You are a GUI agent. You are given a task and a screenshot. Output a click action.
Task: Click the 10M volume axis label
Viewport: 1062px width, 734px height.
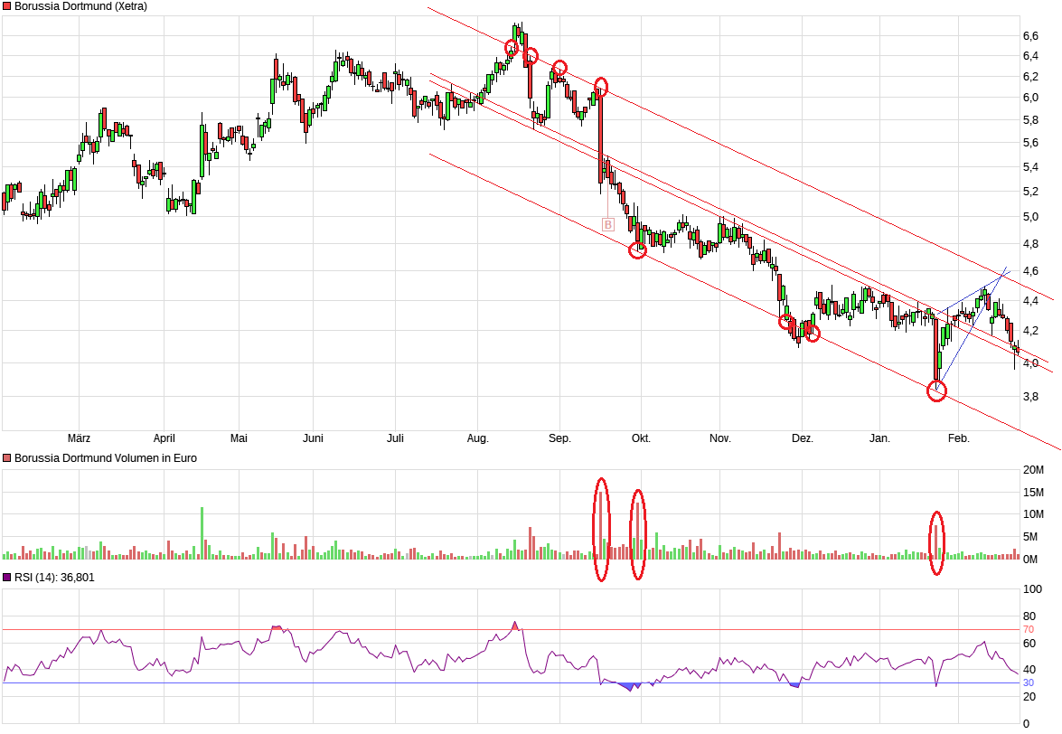pyautogui.click(x=1034, y=514)
